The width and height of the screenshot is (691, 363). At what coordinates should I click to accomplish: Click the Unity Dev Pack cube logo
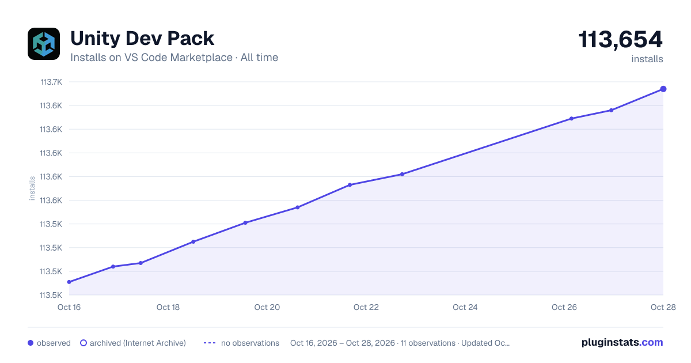(44, 44)
